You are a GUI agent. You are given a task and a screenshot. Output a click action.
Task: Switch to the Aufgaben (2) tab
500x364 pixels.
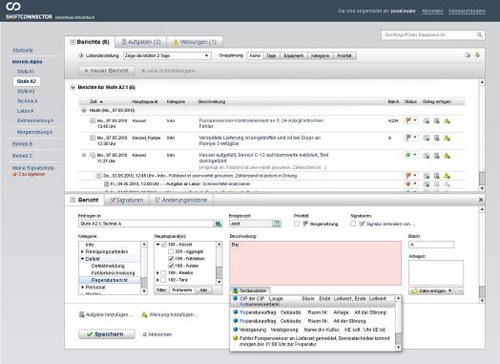pyautogui.click(x=140, y=42)
